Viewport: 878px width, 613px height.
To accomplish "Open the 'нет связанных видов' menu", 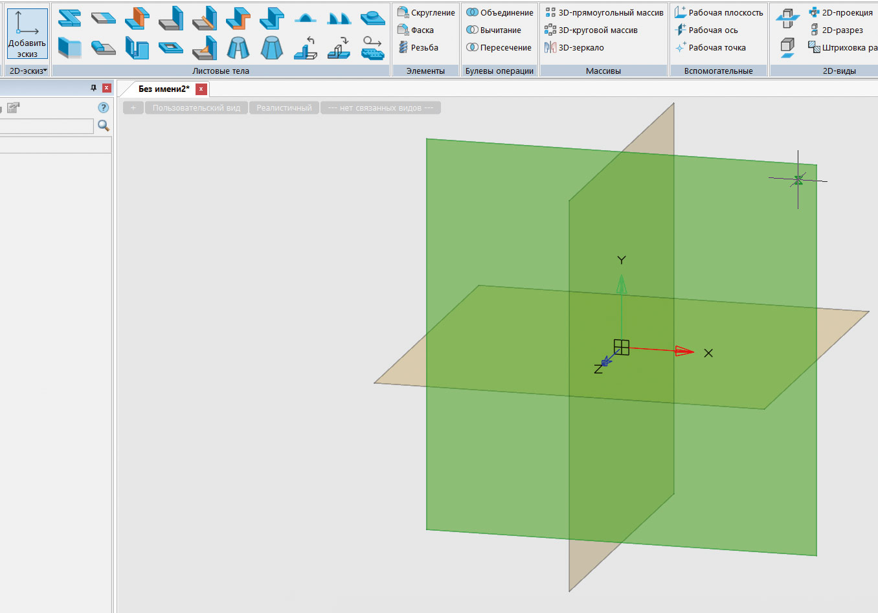I will point(381,108).
